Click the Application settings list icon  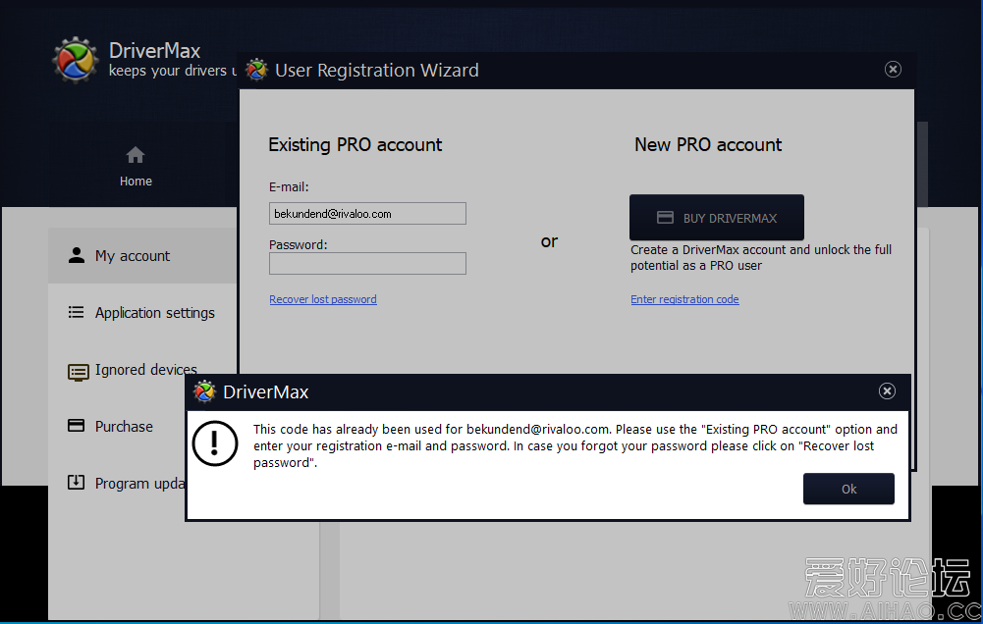76,312
